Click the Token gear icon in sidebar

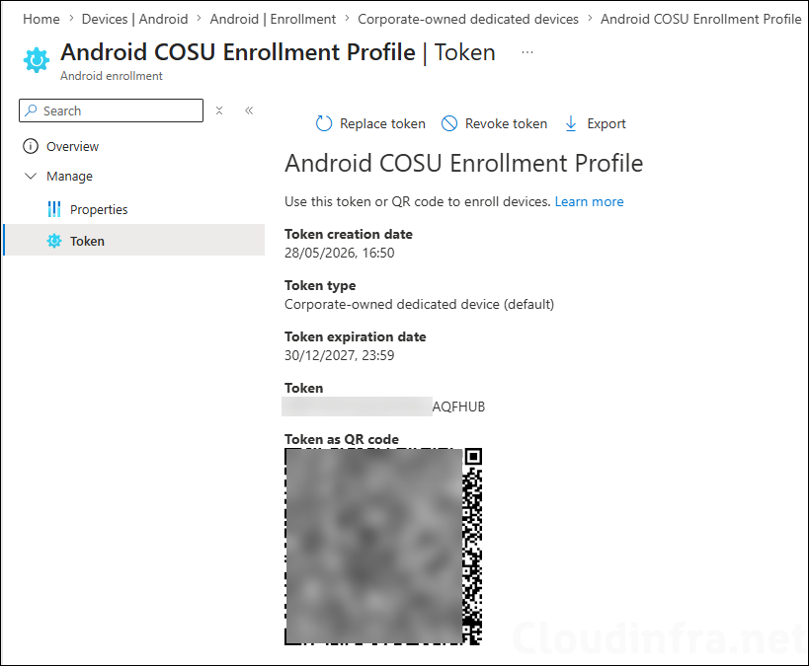click(54, 241)
